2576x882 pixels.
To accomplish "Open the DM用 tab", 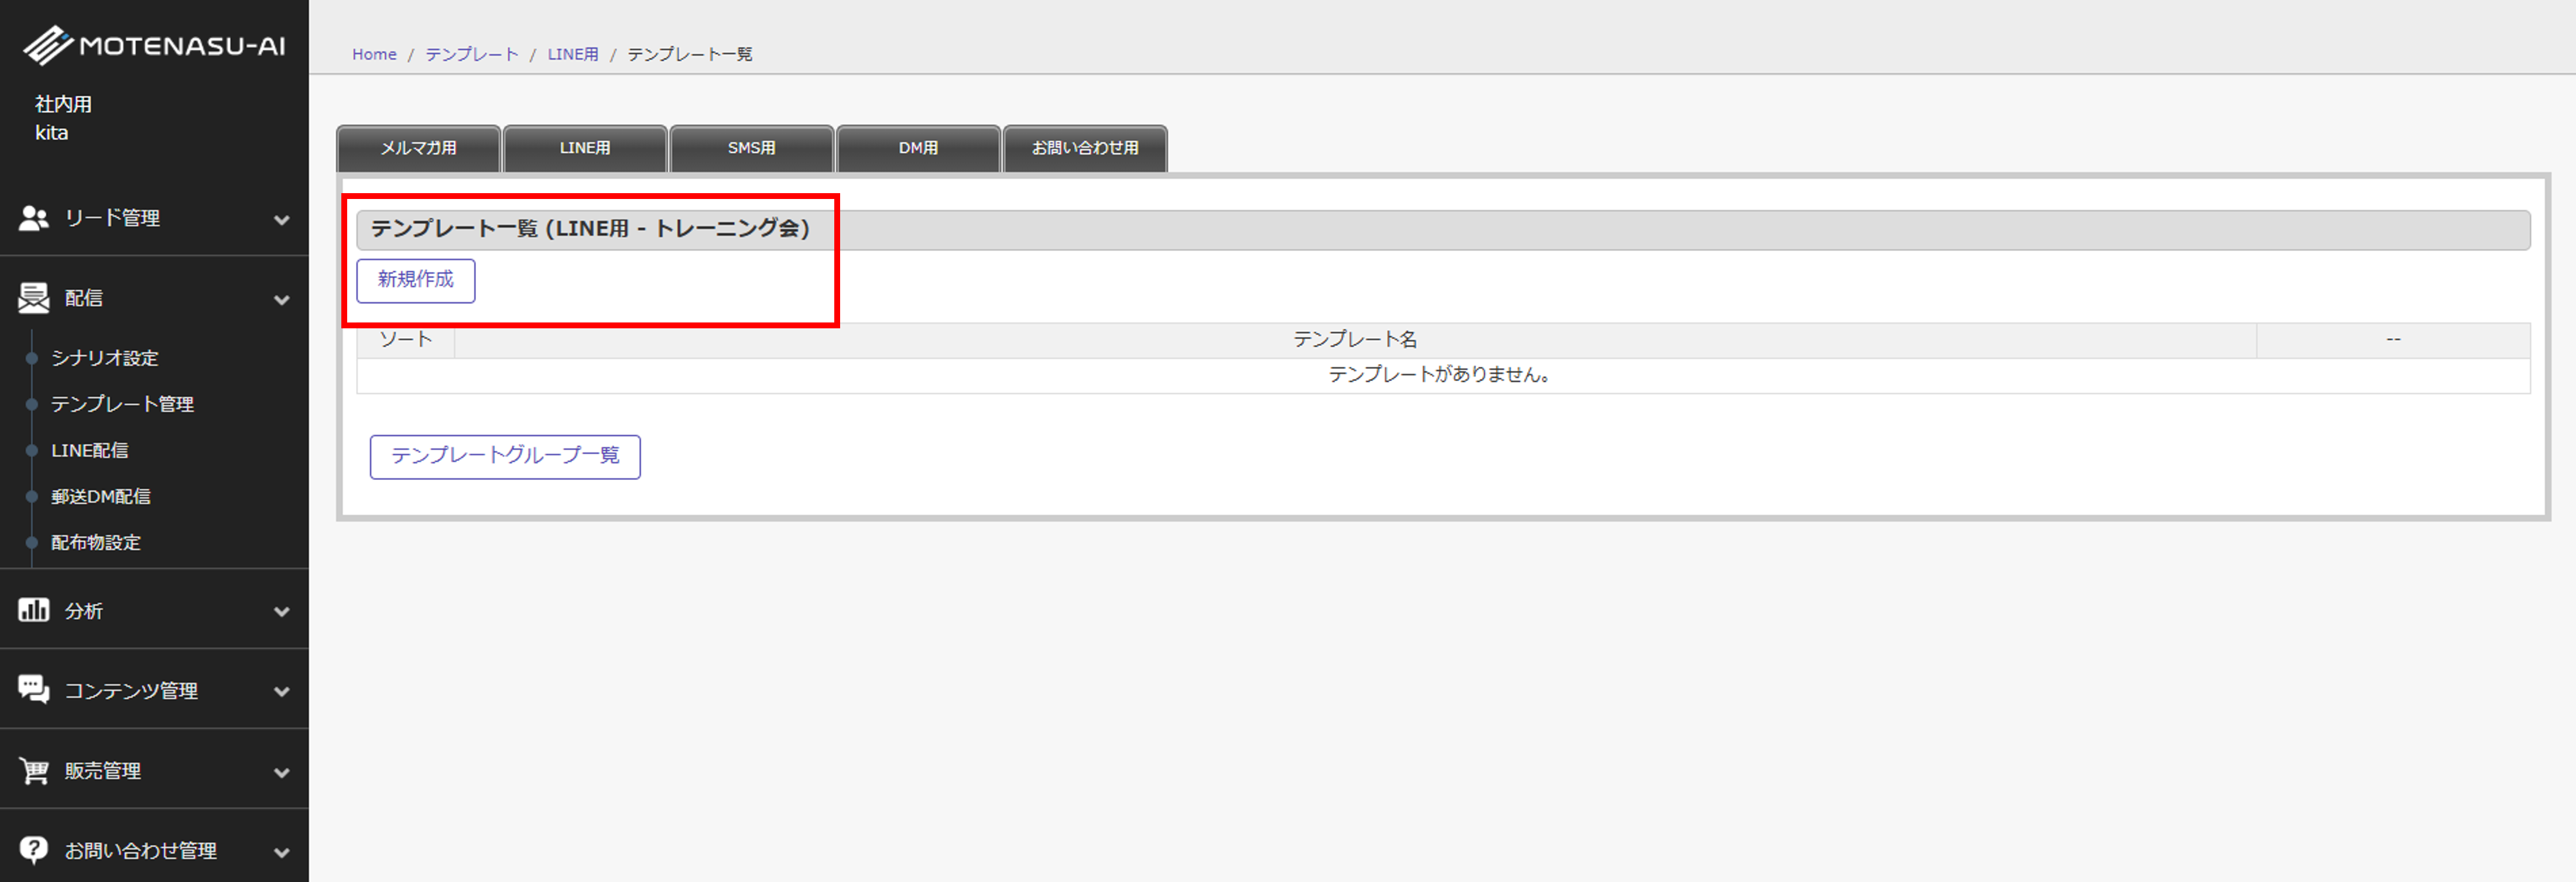I will tap(918, 148).
